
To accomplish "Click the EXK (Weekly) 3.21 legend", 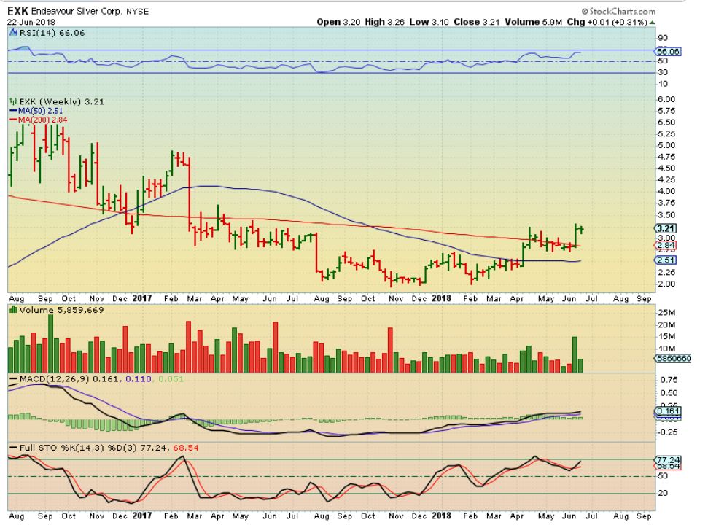I will point(62,101).
